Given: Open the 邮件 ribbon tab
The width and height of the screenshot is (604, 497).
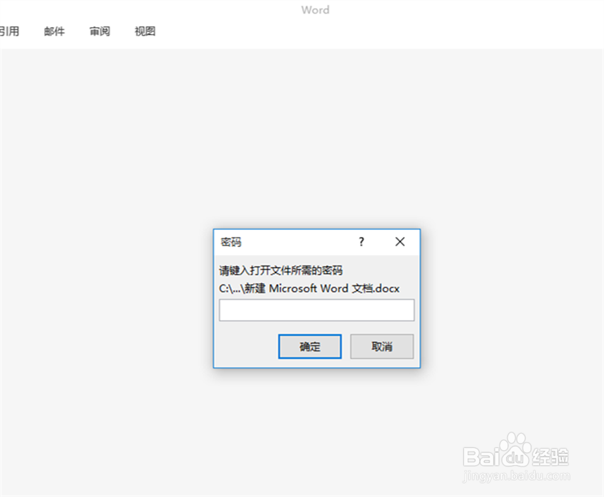Looking at the screenshot, I should click(x=54, y=31).
